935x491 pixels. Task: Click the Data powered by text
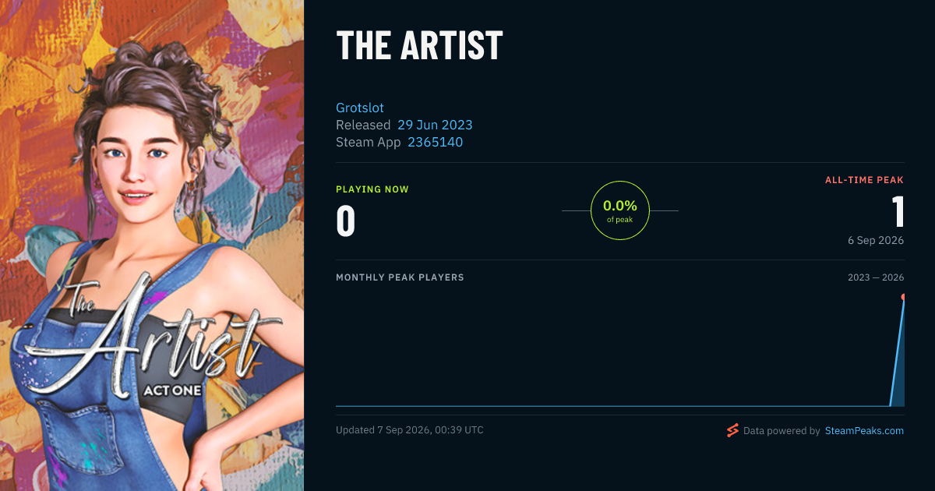pyautogui.click(x=782, y=430)
